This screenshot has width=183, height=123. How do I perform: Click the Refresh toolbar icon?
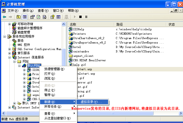point(38,17)
